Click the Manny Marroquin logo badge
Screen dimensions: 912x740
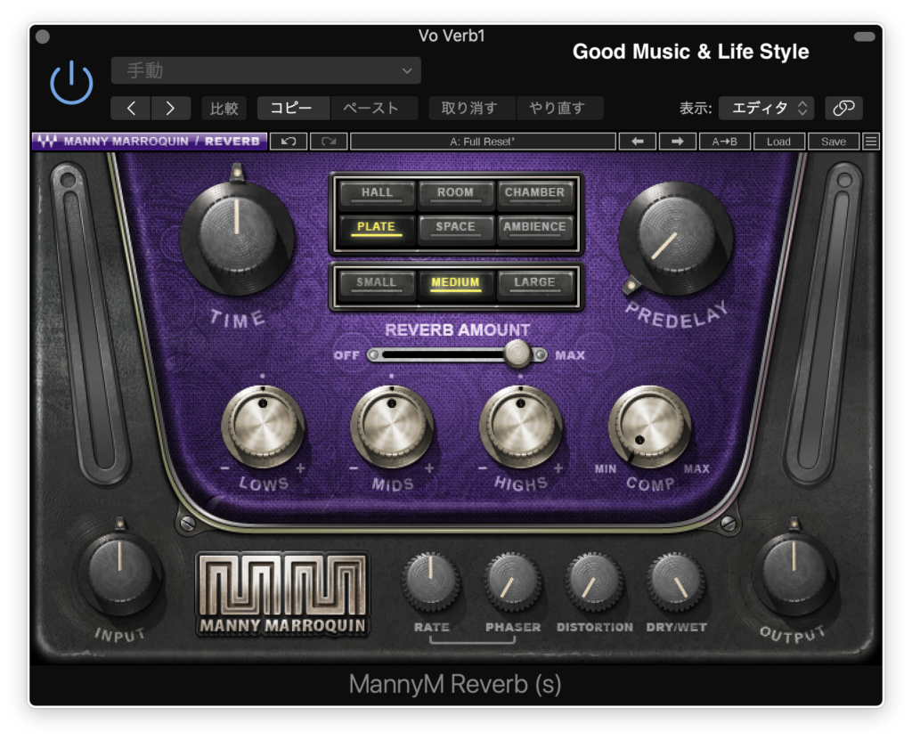(283, 593)
